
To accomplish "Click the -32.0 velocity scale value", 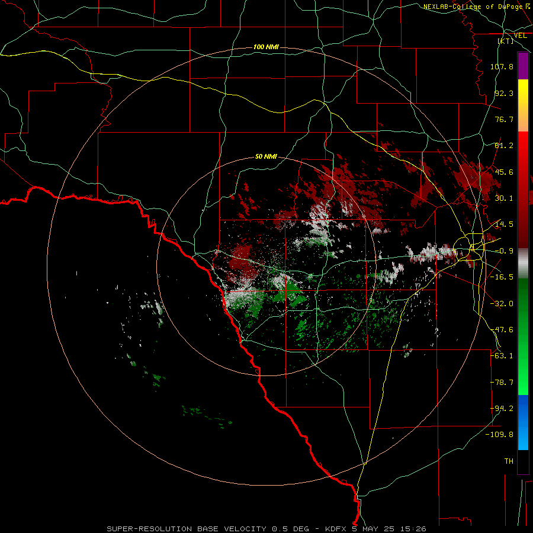I will 502,304.
